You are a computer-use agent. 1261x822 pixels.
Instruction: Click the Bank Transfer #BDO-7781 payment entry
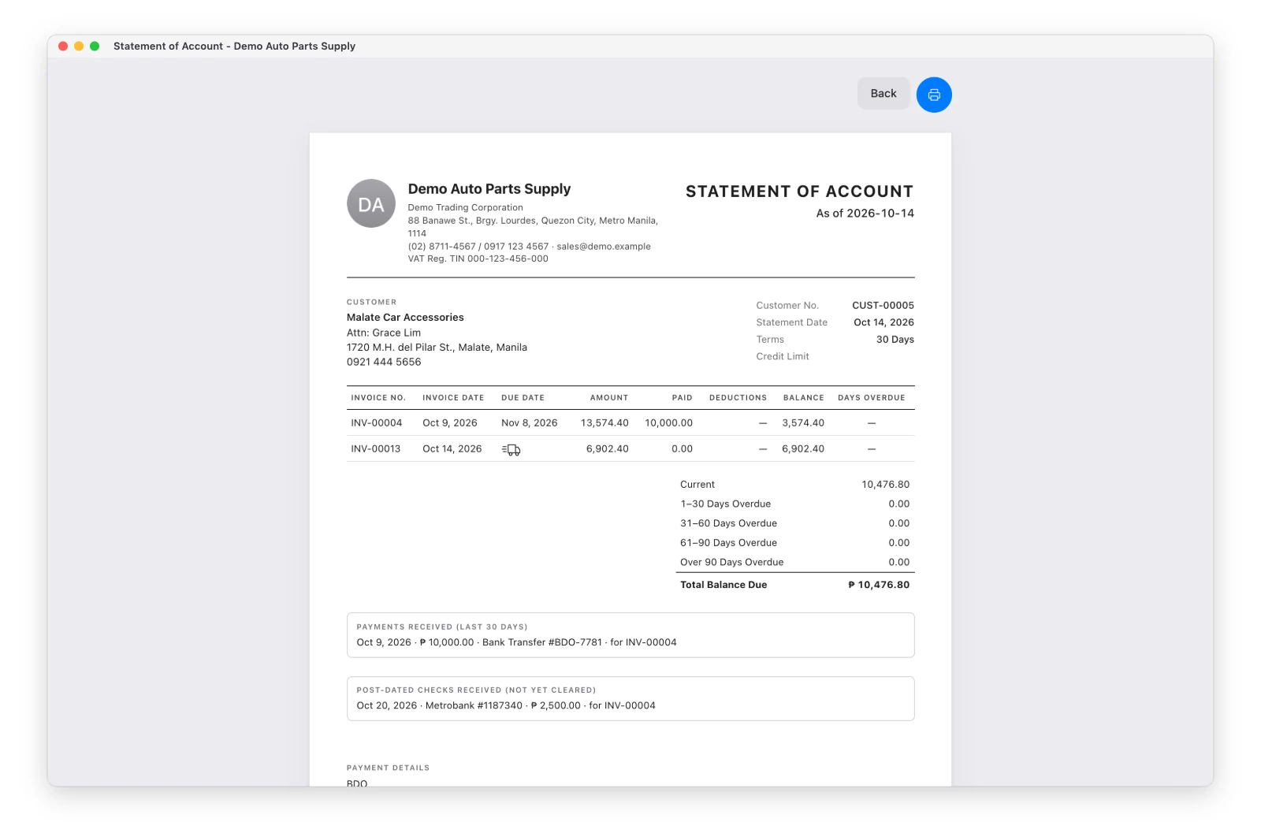516,643
